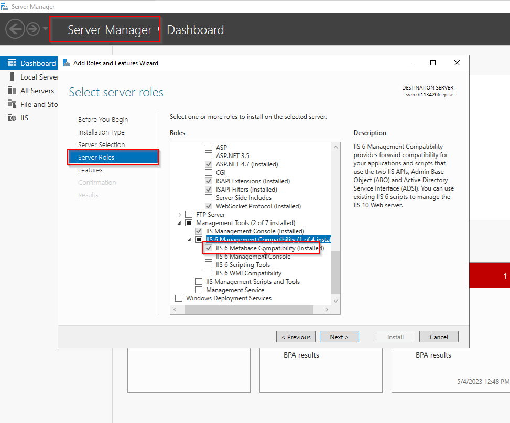Toggle the Management Tools checkbox
510x423 pixels.
coord(189,223)
